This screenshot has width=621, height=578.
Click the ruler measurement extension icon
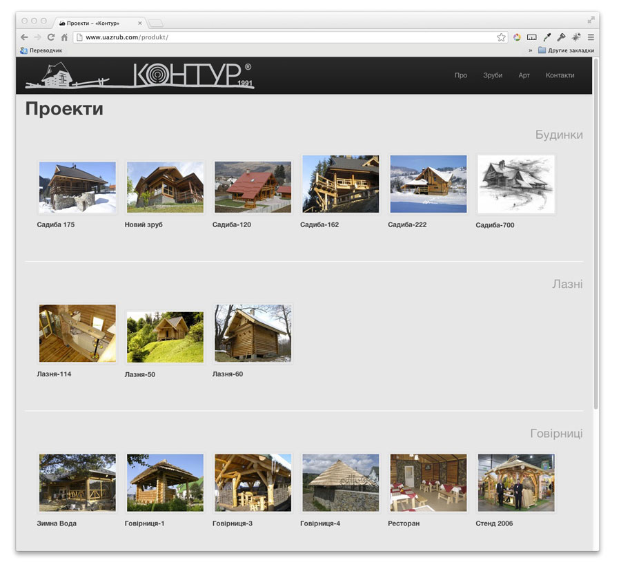(x=532, y=37)
